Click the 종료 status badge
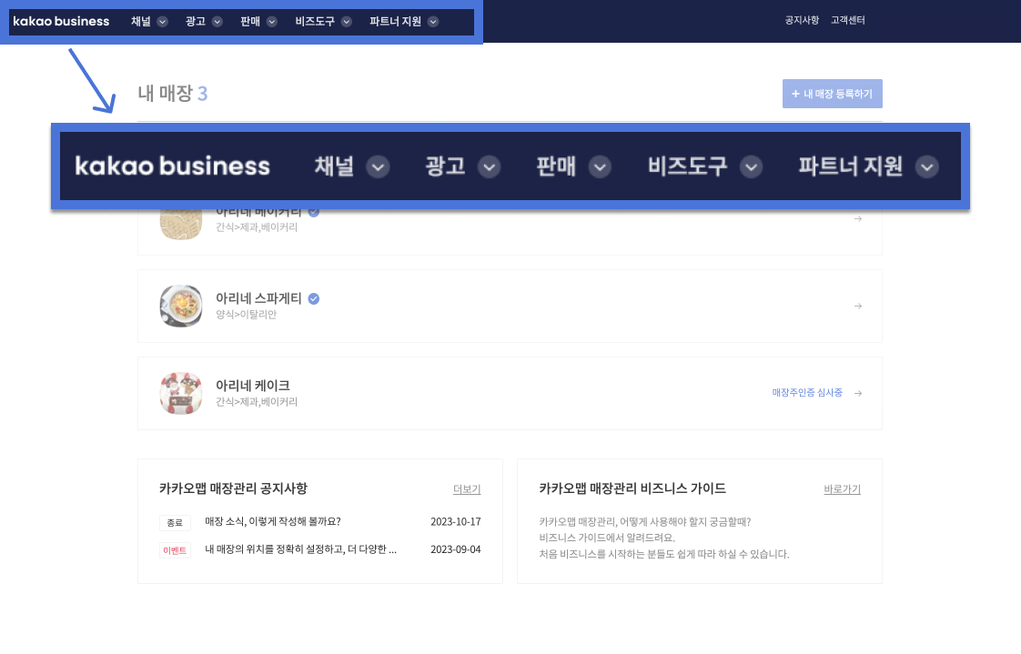 (175, 522)
